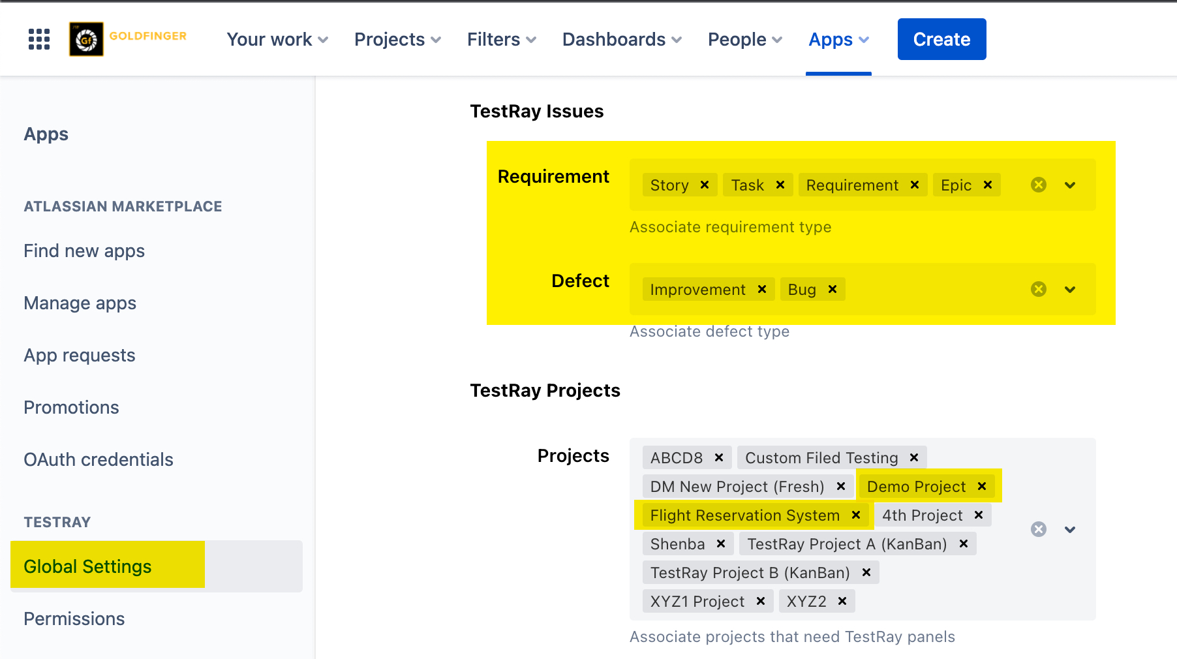Clear all Defect type selections

pyautogui.click(x=1039, y=290)
